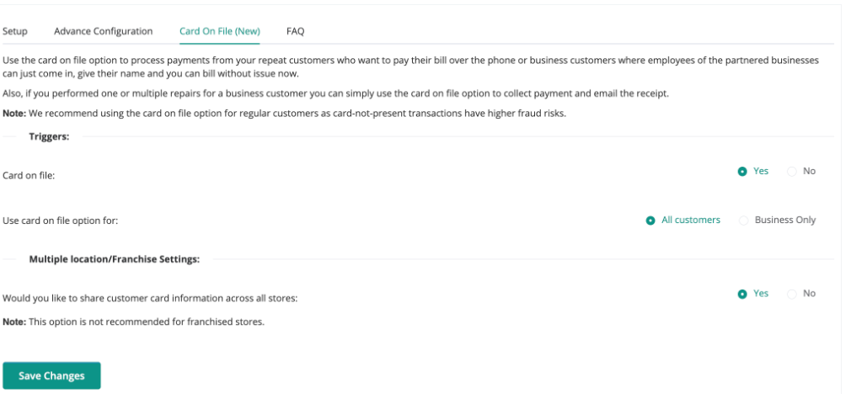Click the 'No' label text for Card on file
Image resolution: width=851 pixels, height=404 pixels.
point(809,171)
